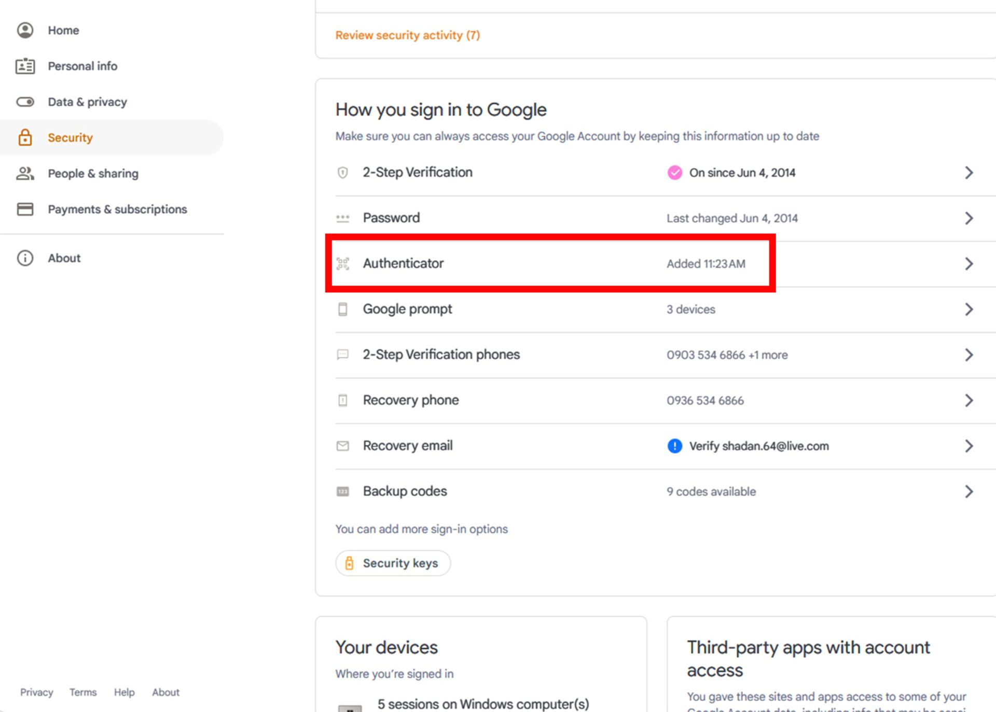Image resolution: width=996 pixels, height=712 pixels.
Task: Click the Security padlock icon
Action: 25,137
